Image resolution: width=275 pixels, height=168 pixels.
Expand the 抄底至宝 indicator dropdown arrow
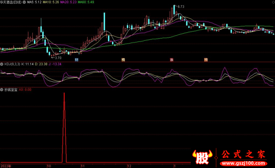point(2,89)
